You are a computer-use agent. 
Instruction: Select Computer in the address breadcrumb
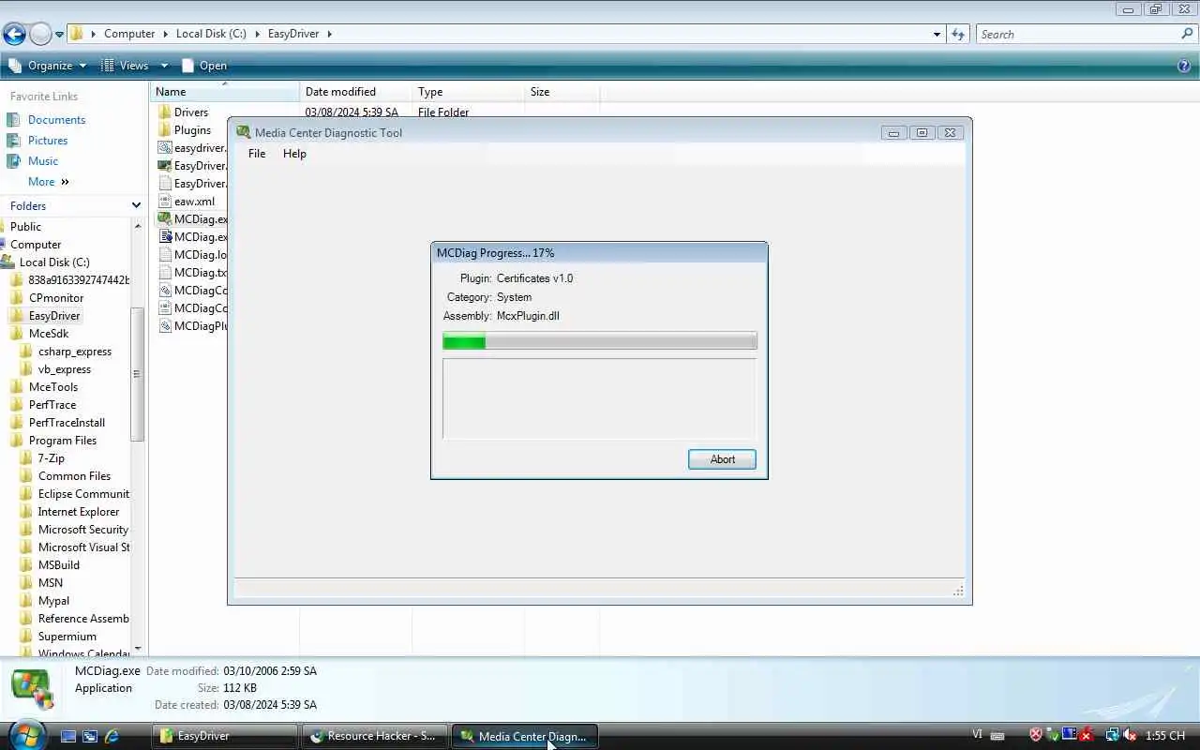pyautogui.click(x=129, y=34)
